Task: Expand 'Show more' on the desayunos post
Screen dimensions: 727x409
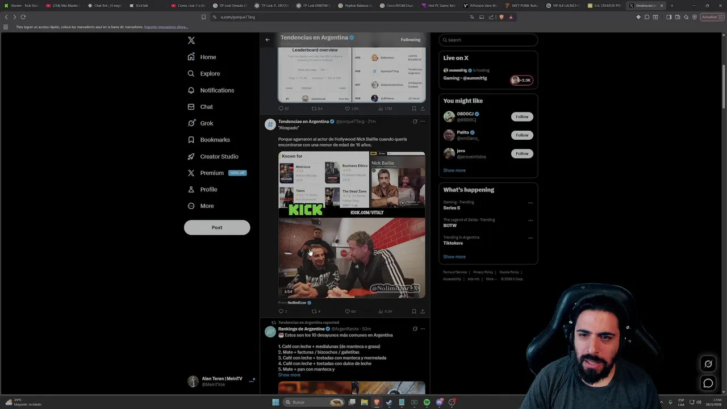Action: tap(289, 375)
